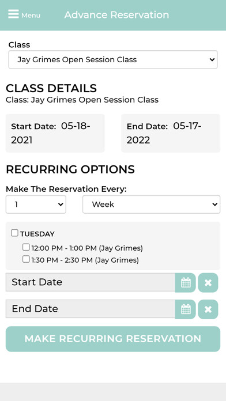Open the hamburger menu icon
Viewport: 226px width, 401px height.
click(13, 14)
